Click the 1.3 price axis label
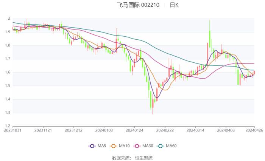 8,113
